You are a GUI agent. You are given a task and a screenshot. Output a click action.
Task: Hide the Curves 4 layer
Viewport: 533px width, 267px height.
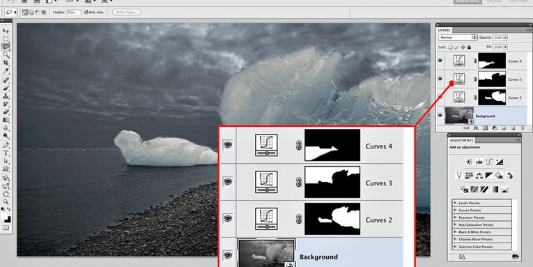click(440, 61)
